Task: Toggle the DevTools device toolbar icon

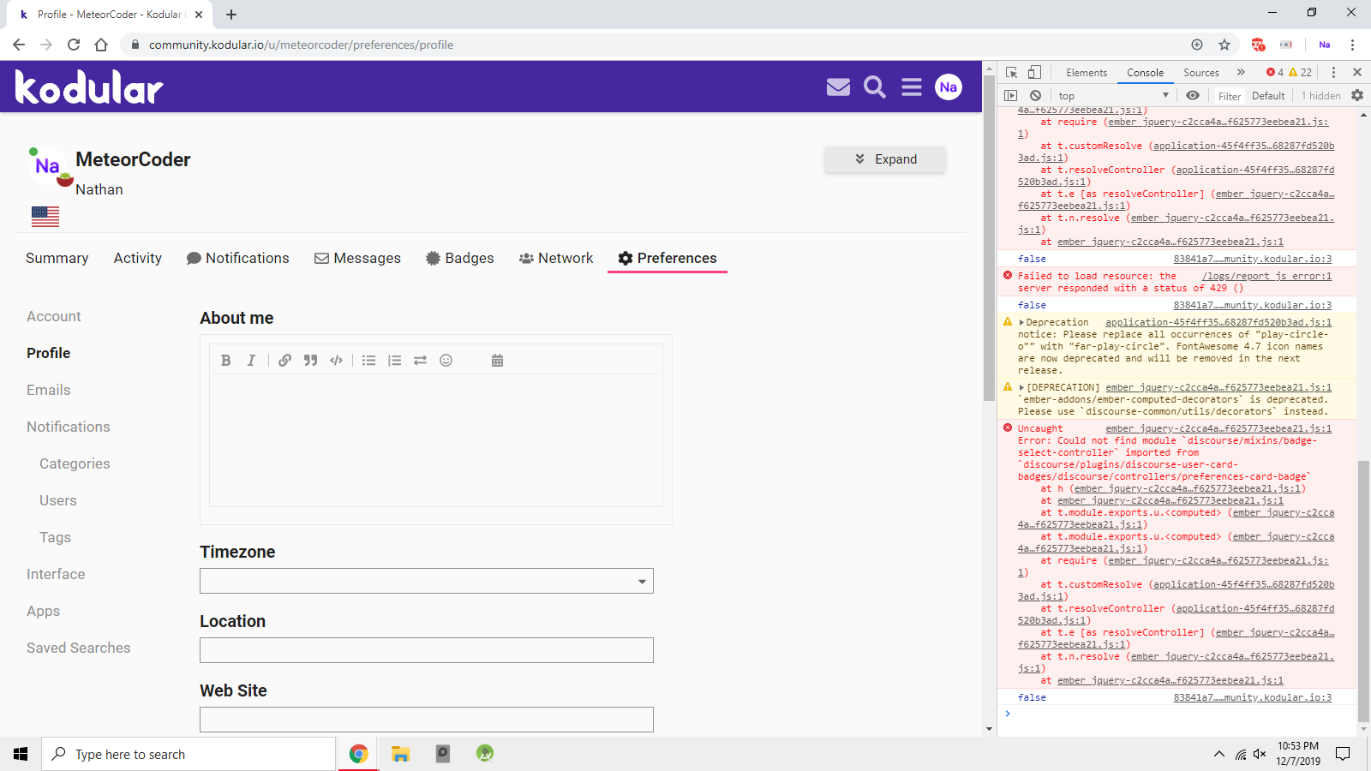Action: tap(1035, 73)
